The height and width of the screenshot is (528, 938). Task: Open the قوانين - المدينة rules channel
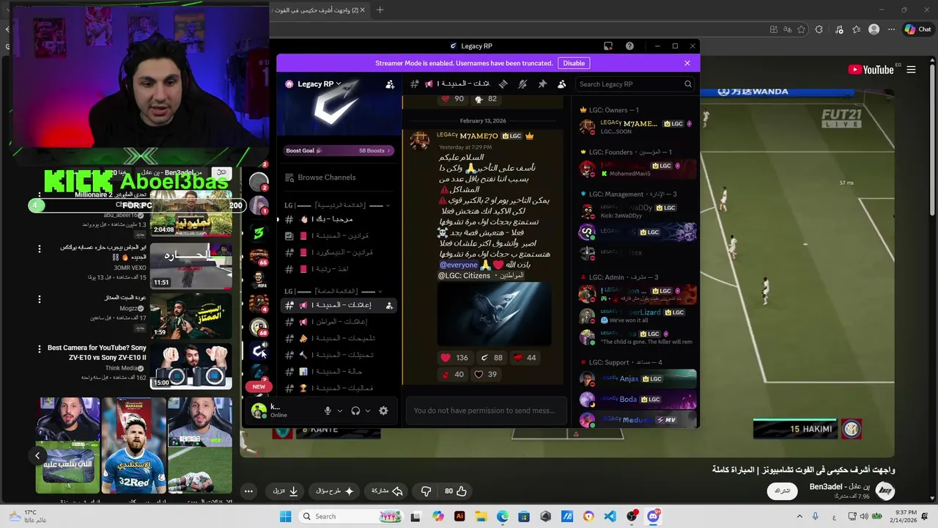coord(339,236)
